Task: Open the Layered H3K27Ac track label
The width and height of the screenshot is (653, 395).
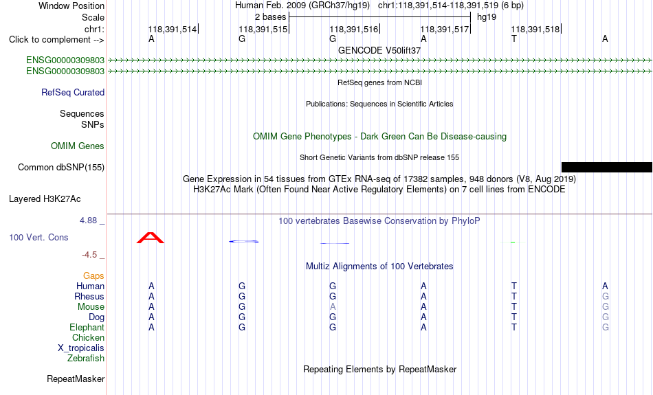Action: (x=45, y=199)
